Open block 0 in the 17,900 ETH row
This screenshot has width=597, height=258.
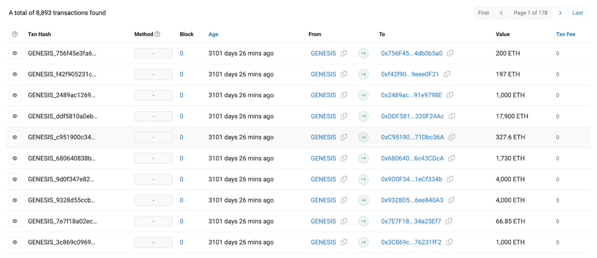point(182,116)
